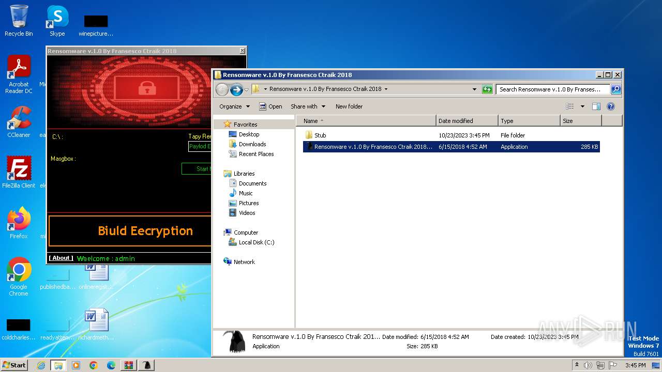Open Chrome from the taskbar
The image size is (662, 372).
click(94, 365)
